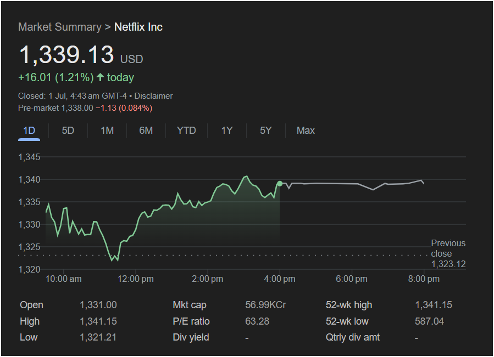This screenshot has height=357, width=494.
Task: Click the Mkt cap label
Action: (x=190, y=305)
